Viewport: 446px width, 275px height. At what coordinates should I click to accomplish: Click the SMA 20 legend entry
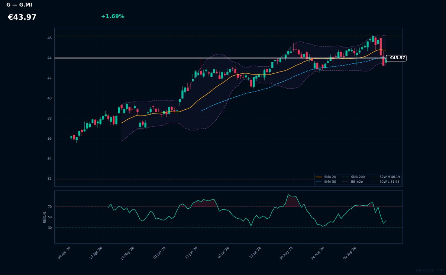pos(326,177)
